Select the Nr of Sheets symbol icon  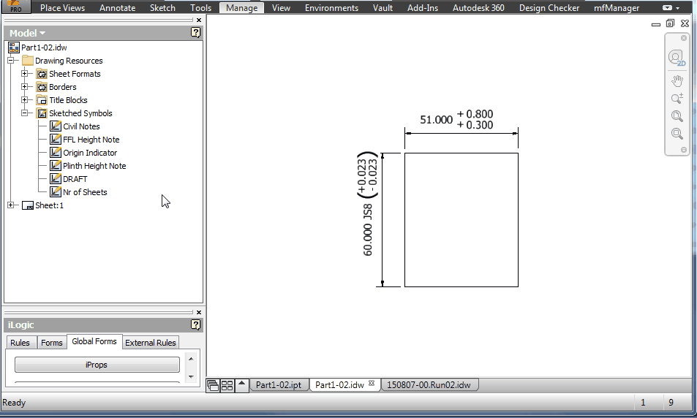click(55, 192)
